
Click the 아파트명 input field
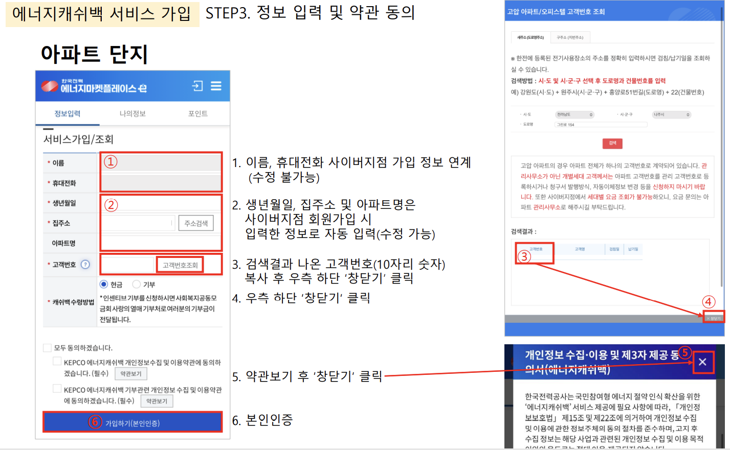(x=161, y=243)
